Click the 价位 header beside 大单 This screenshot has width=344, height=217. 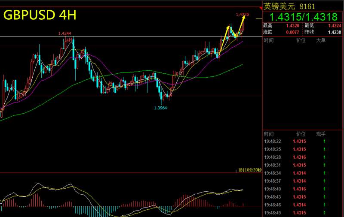pyautogui.click(x=301, y=40)
